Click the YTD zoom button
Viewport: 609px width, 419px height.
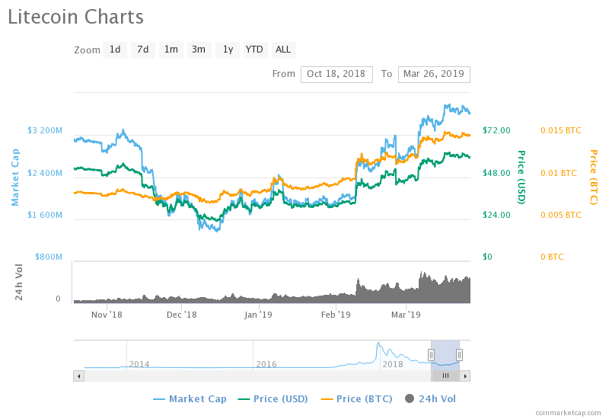pyautogui.click(x=254, y=50)
